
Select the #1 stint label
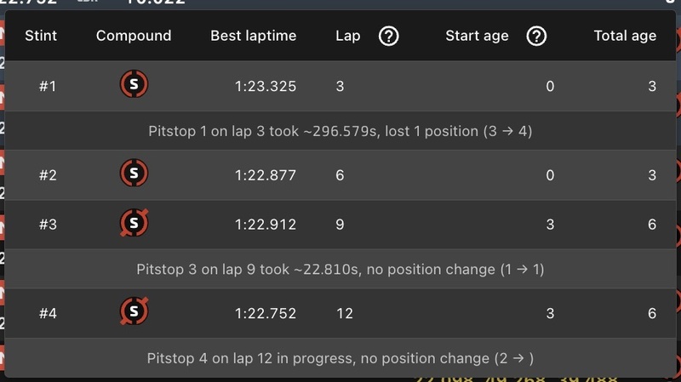click(x=48, y=86)
